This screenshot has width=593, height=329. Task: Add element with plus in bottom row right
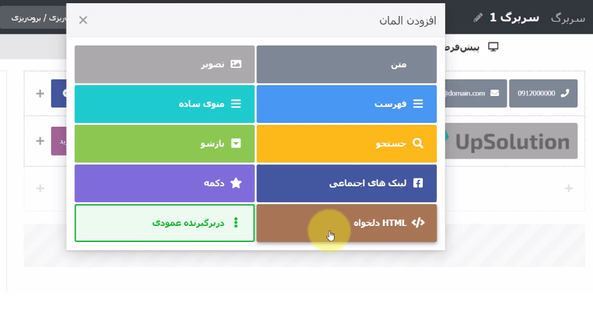569,188
